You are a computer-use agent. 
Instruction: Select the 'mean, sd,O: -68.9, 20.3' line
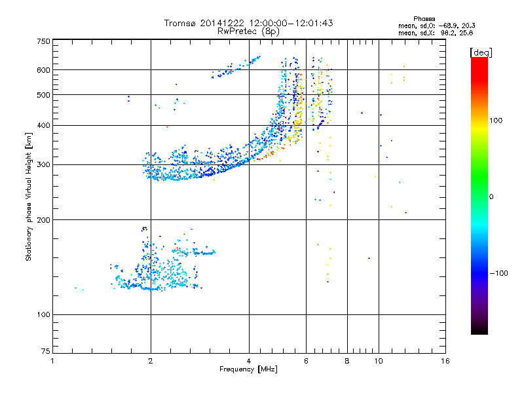point(436,26)
